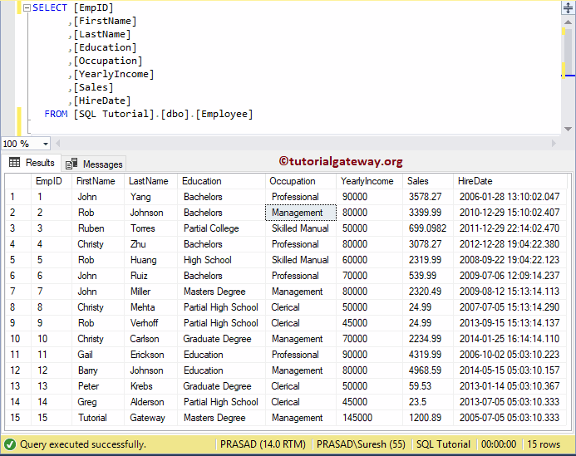
Task: Click the '15 rows' status bar entry
Action: tap(544, 444)
